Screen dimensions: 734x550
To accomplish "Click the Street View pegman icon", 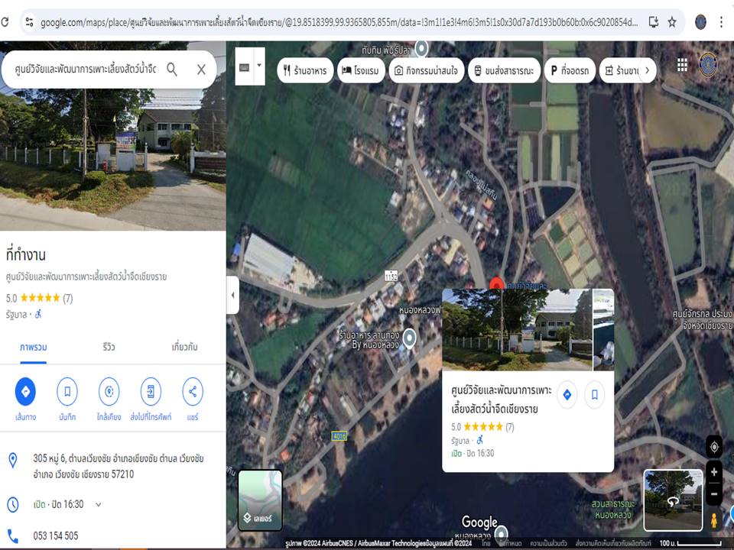I will click(x=714, y=520).
